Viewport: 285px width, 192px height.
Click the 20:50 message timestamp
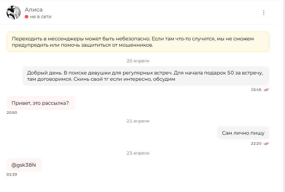point(12,113)
